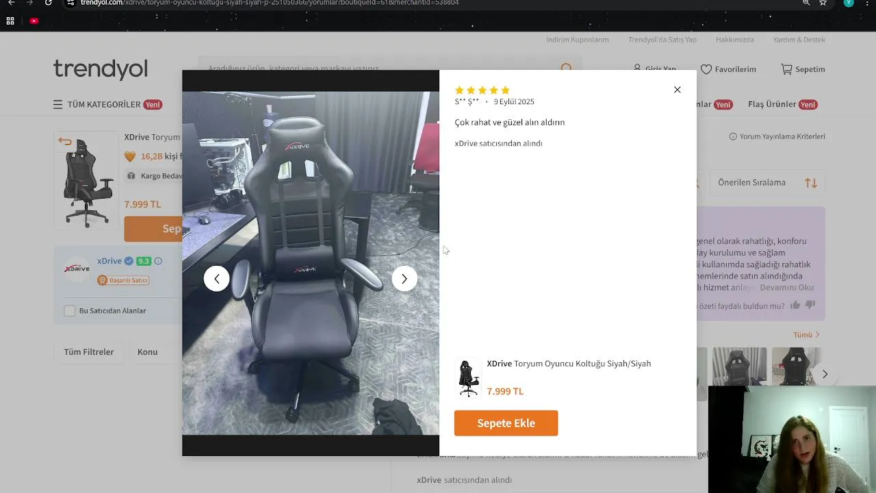
Task: Click the five-star rating in the review
Action: (x=482, y=90)
